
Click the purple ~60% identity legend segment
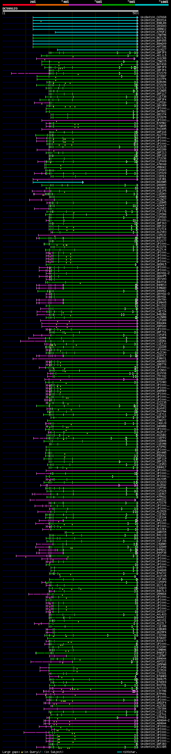[85, 5]
